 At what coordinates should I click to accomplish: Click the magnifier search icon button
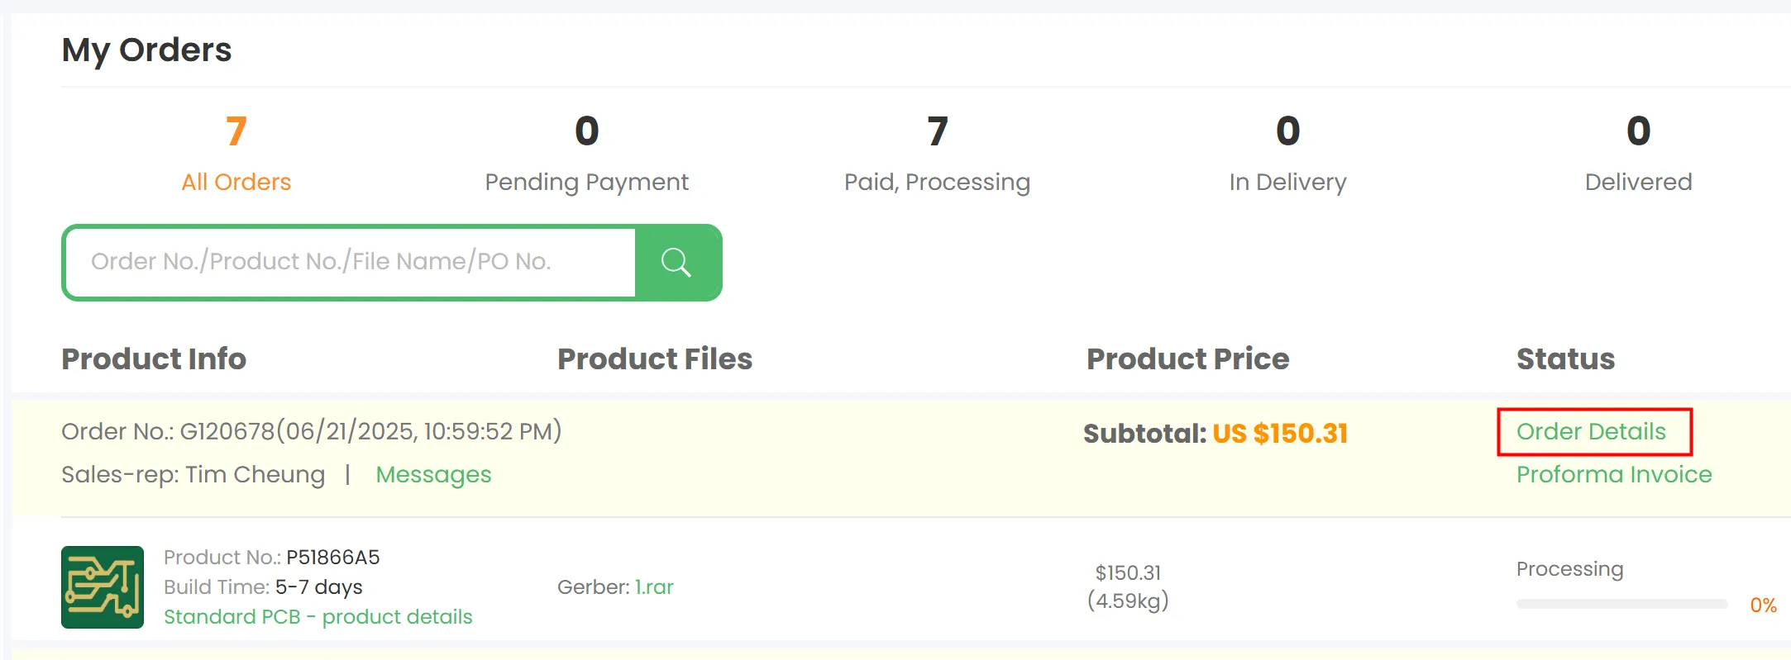[x=677, y=263]
